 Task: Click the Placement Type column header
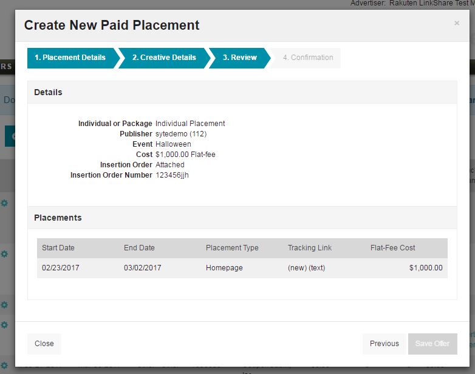[232, 248]
